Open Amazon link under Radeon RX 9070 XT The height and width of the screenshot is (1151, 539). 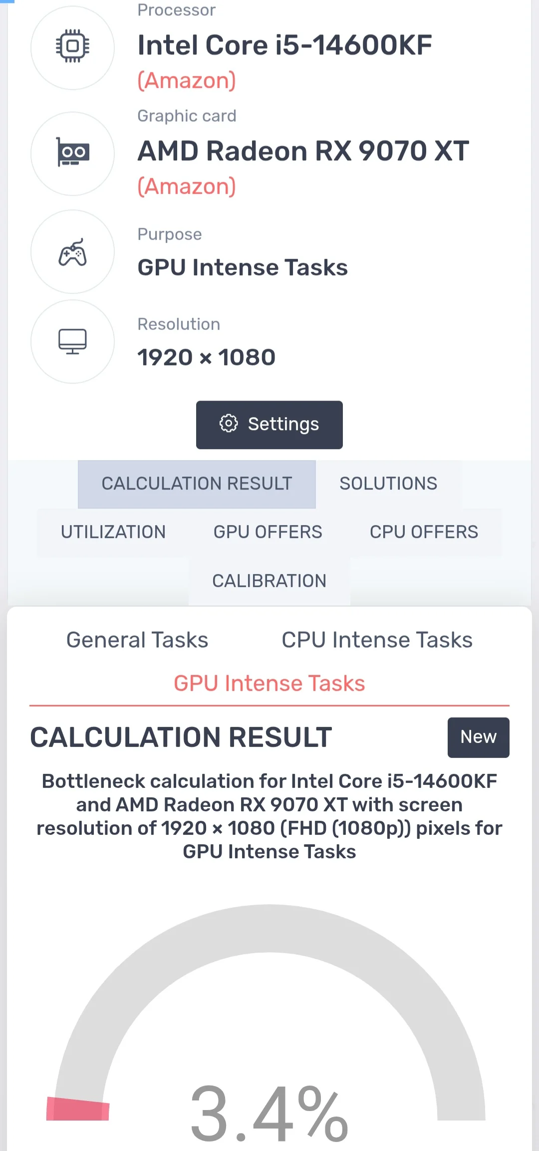tap(187, 187)
